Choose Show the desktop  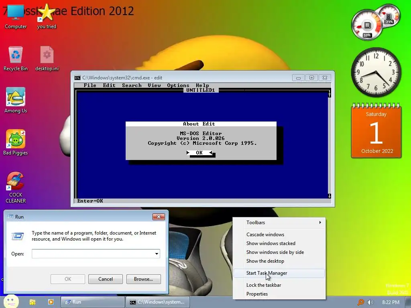click(x=279, y=261)
